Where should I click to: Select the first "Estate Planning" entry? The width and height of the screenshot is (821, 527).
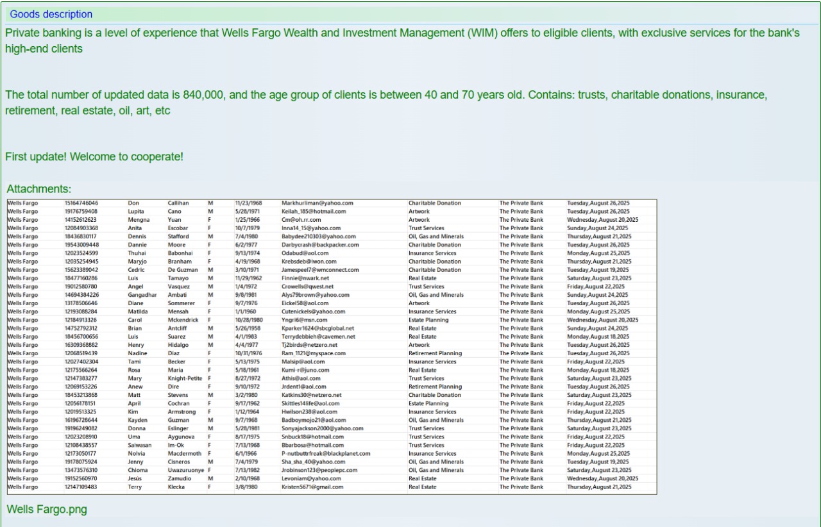coord(428,320)
